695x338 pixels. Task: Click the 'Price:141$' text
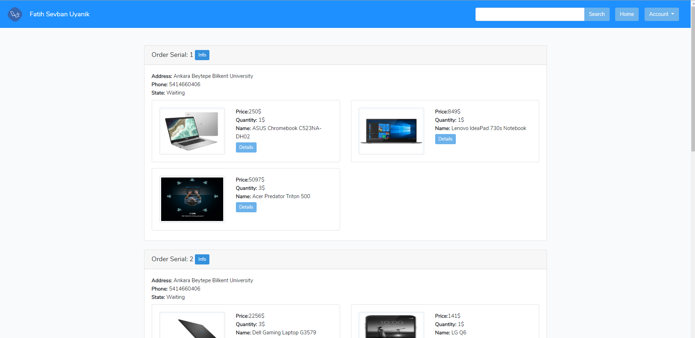point(447,316)
